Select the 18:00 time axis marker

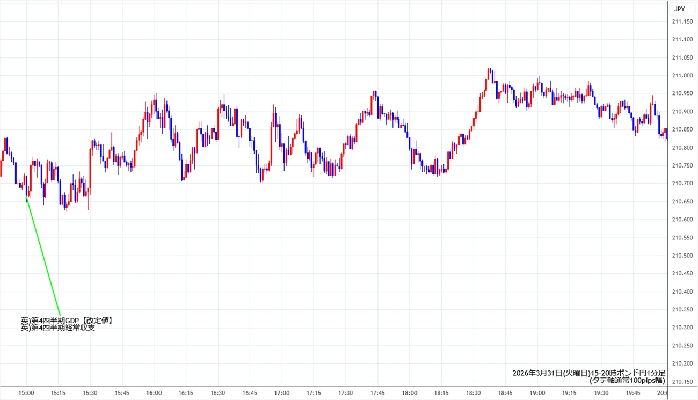tap(410, 393)
